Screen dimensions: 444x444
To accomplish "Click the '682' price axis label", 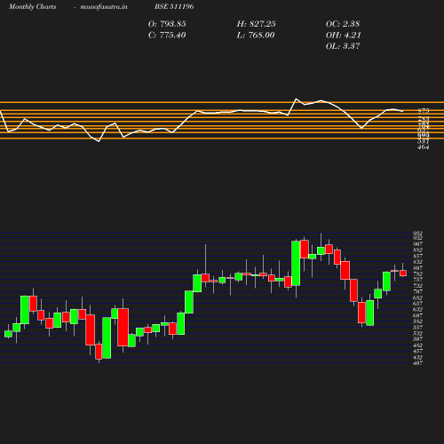I will point(418,297).
